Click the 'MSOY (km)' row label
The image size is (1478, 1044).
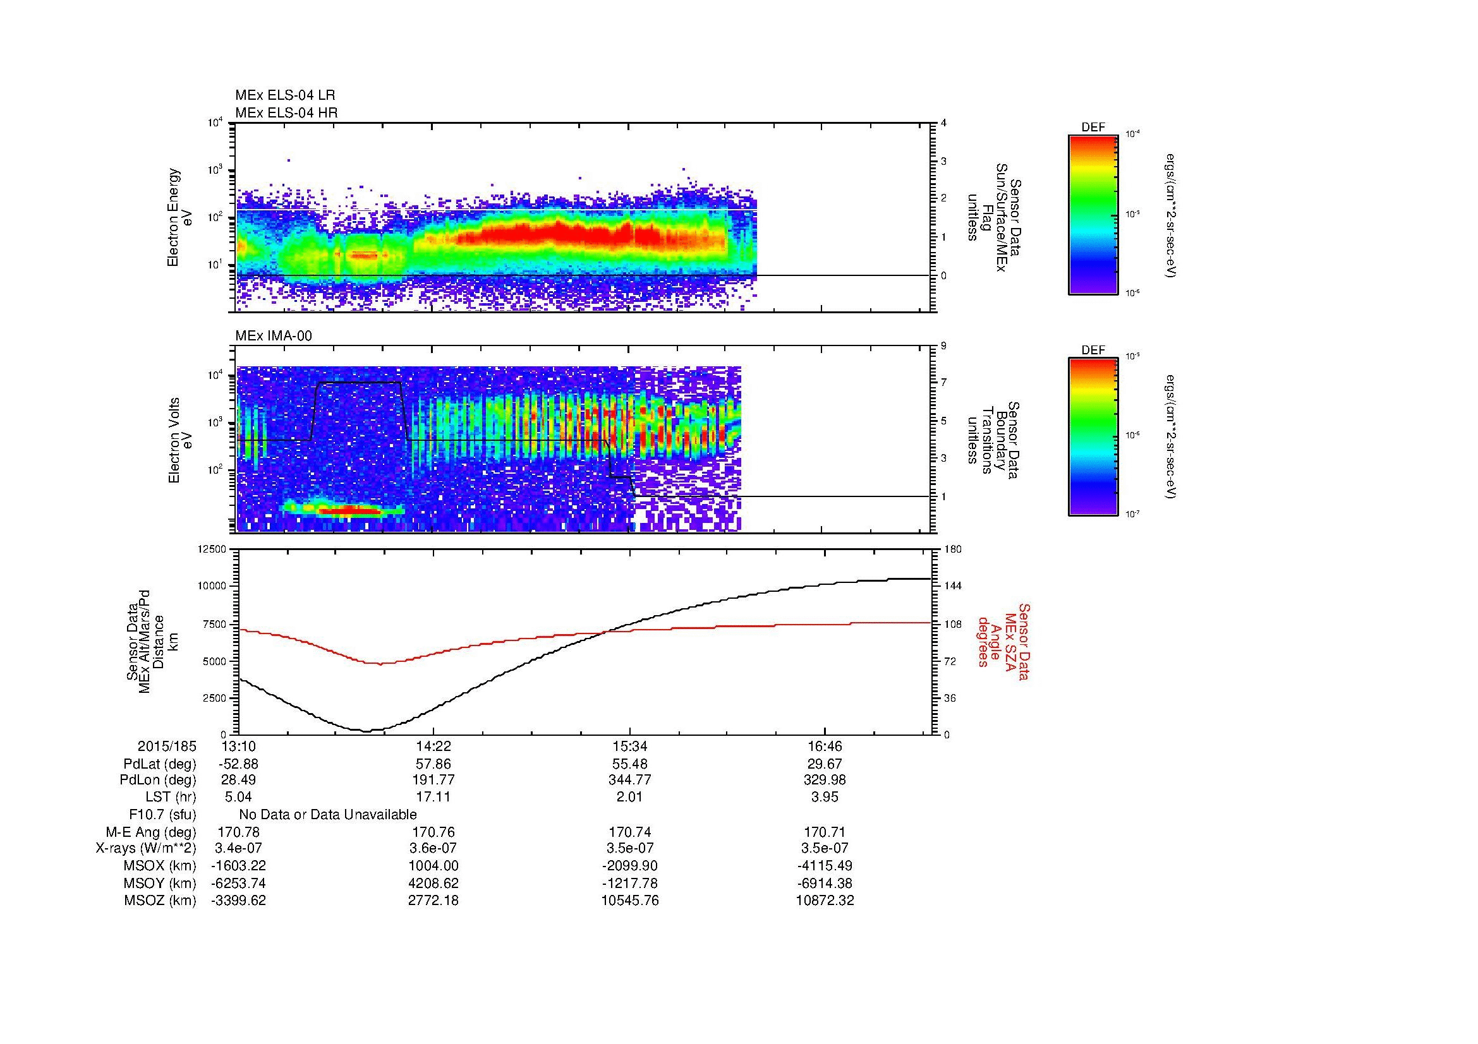pyautogui.click(x=160, y=883)
